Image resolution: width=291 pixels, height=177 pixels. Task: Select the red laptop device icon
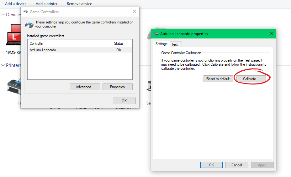pos(13,35)
